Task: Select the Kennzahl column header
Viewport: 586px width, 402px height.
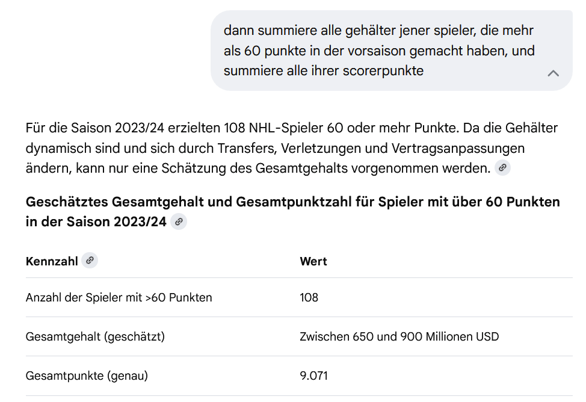Action: click(52, 261)
